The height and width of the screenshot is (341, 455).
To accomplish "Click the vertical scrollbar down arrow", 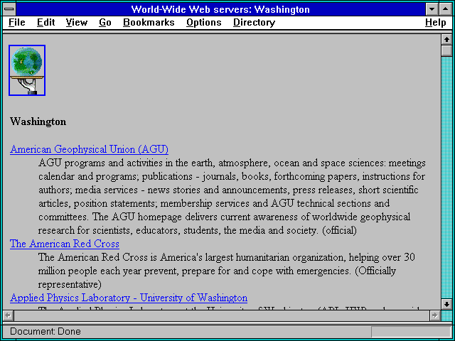I will pyautogui.click(x=446, y=304).
